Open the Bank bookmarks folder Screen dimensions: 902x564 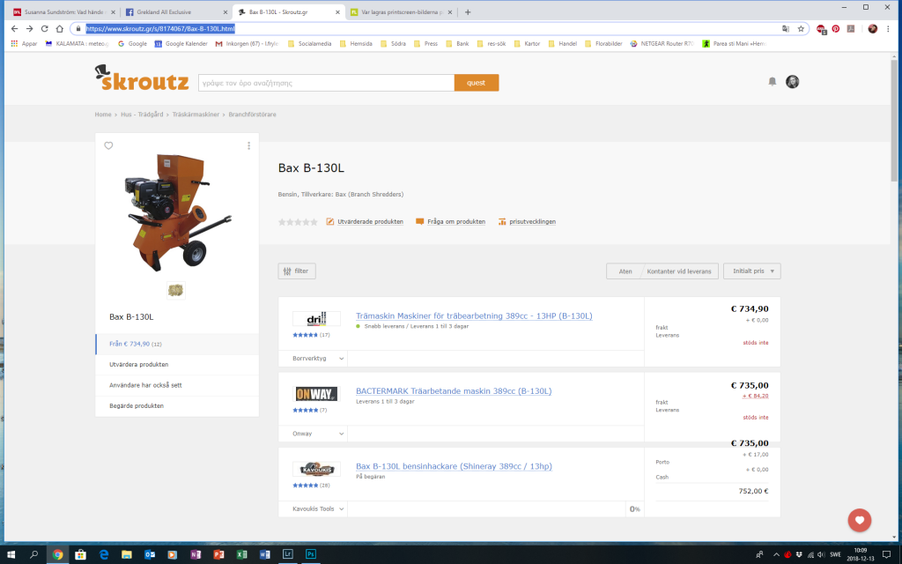pyautogui.click(x=457, y=44)
